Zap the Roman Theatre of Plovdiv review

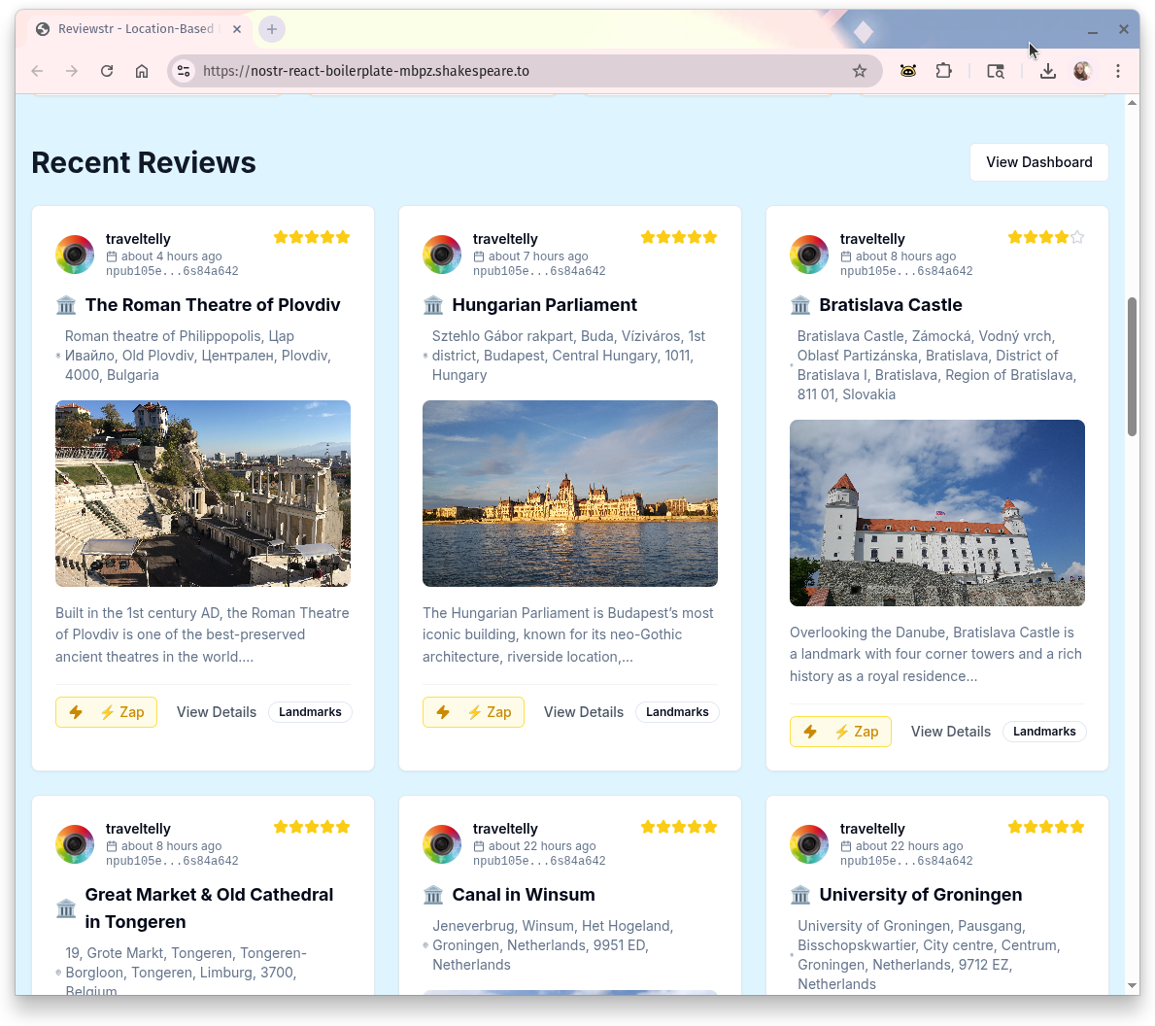tap(107, 712)
